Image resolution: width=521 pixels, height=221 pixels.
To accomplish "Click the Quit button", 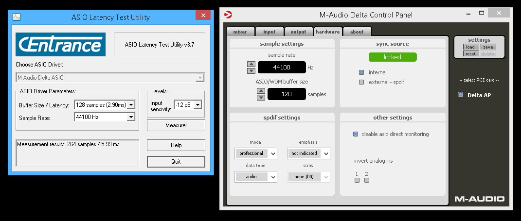I will (x=176, y=162).
